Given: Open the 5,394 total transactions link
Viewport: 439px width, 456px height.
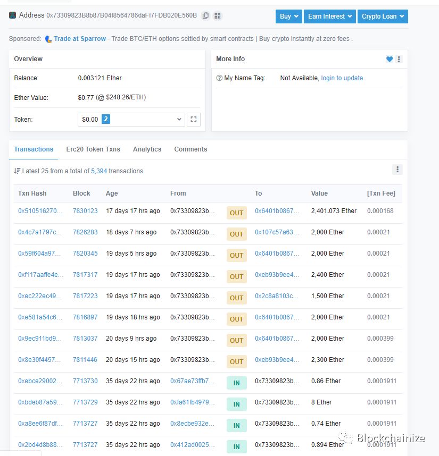Looking at the screenshot, I should (x=99, y=171).
